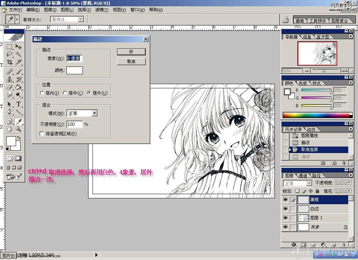Select the Move tool
Screen dimensions: 358x260
pyautogui.click(x=18, y=47)
